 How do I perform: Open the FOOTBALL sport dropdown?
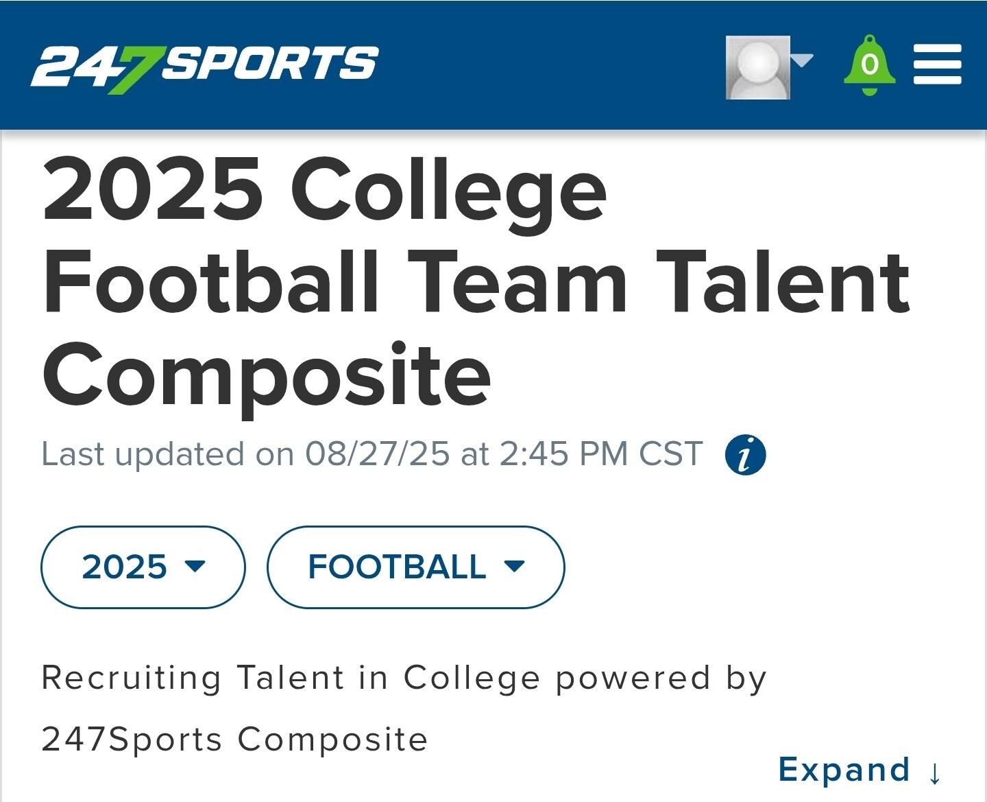click(x=415, y=567)
